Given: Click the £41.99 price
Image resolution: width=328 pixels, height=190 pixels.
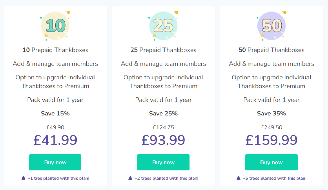Looking at the screenshot, I should point(55,140).
